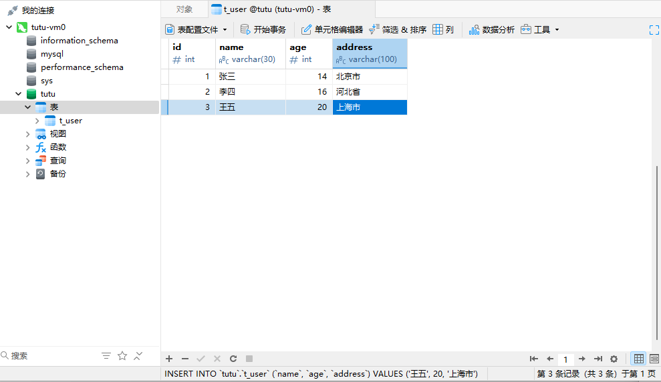The height and width of the screenshot is (382, 661).
Task: Delete record with minus button
Action: 185,359
